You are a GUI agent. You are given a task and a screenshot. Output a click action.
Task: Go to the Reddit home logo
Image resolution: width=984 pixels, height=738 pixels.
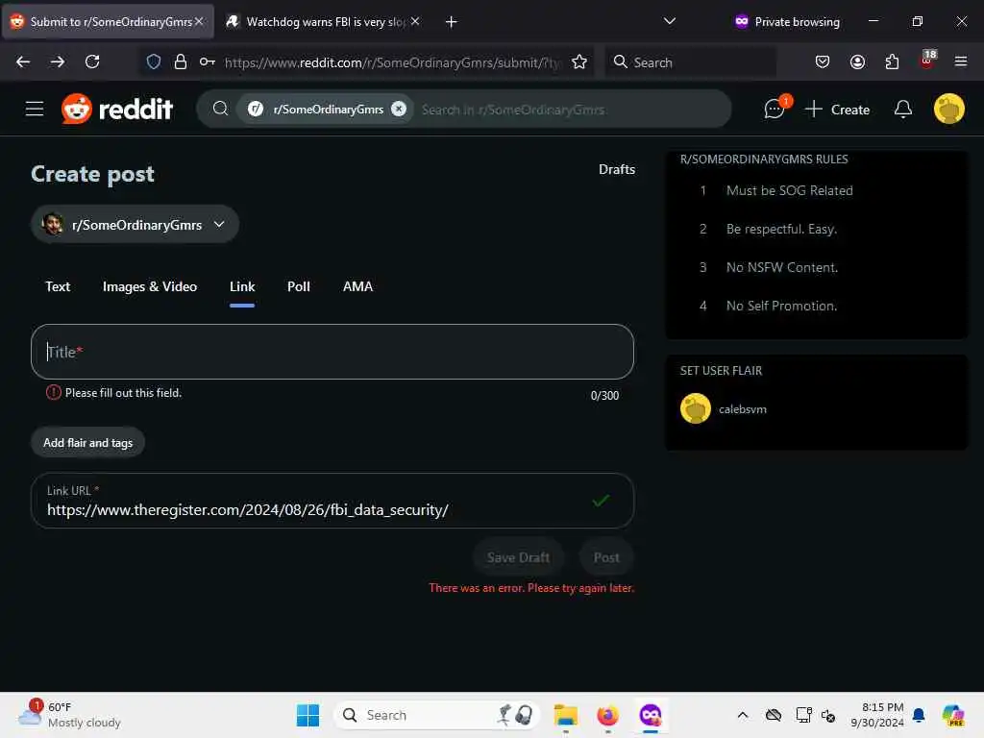click(x=117, y=110)
